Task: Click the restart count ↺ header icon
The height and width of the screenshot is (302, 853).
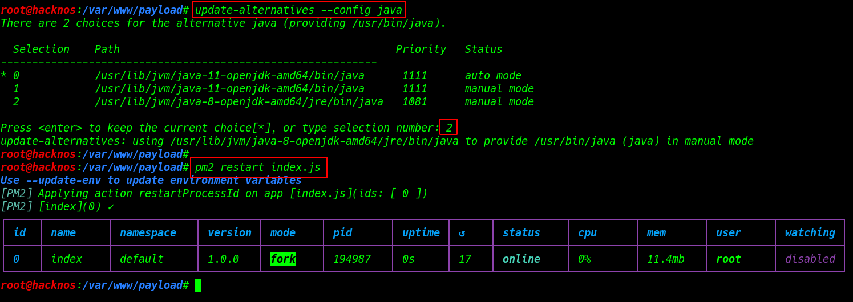Action: [462, 232]
